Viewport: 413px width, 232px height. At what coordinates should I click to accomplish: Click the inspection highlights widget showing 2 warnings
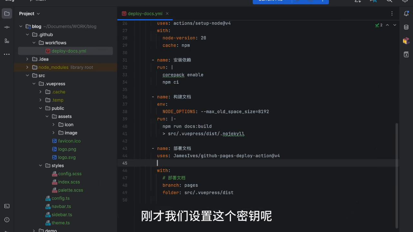pyautogui.click(x=379, y=25)
